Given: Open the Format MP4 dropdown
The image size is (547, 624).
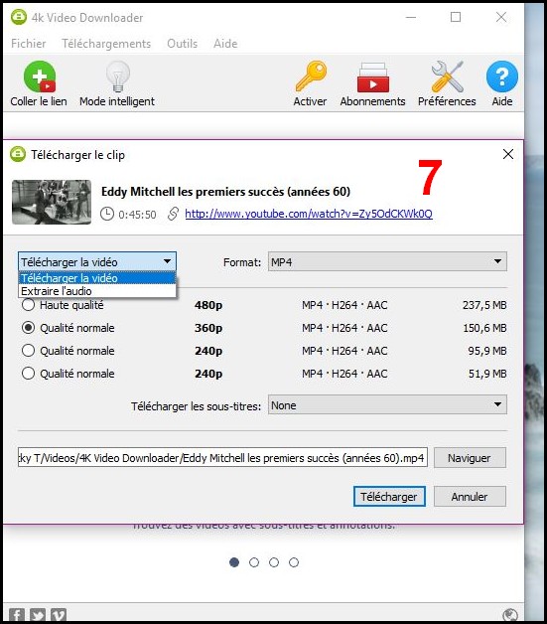Looking at the screenshot, I should [x=387, y=262].
